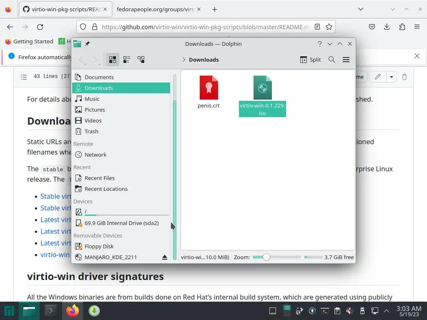Switch Dolphin to Compact view mode
The image size is (427, 320).
point(127,59)
